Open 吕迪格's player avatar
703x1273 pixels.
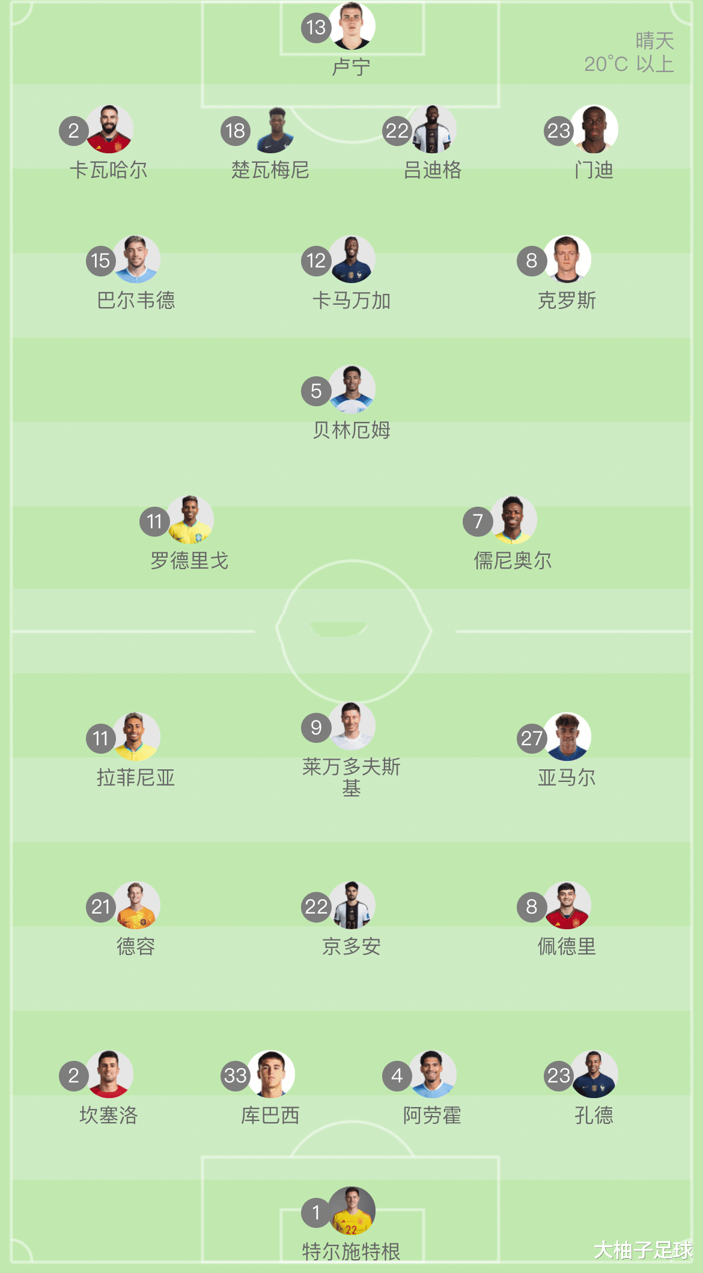pyautogui.click(x=432, y=129)
